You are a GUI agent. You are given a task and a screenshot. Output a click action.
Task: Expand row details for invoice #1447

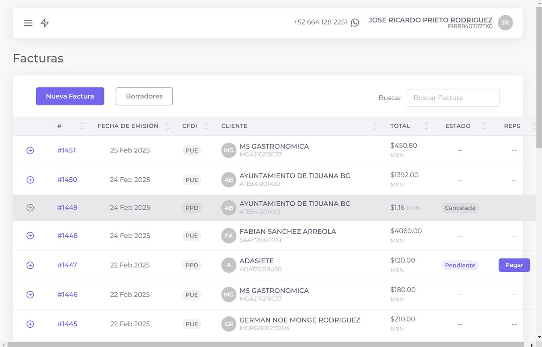[x=30, y=265]
